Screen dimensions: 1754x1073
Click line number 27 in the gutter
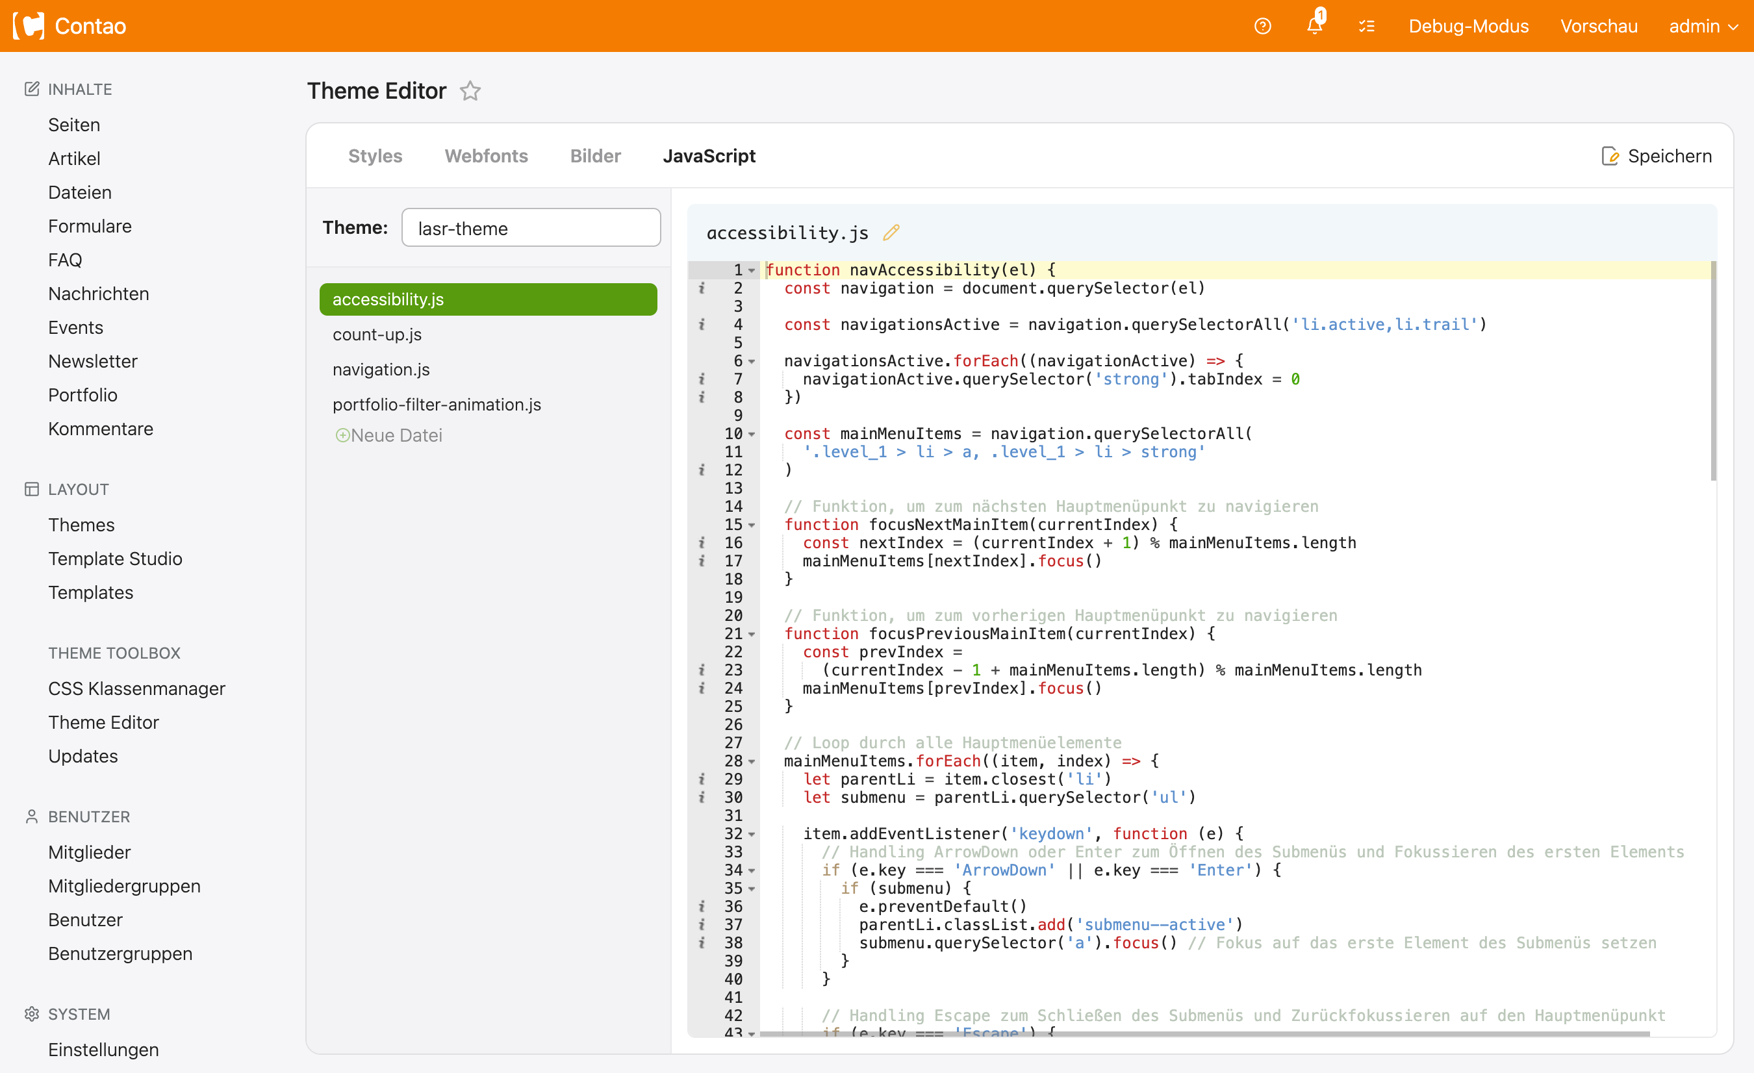click(733, 743)
